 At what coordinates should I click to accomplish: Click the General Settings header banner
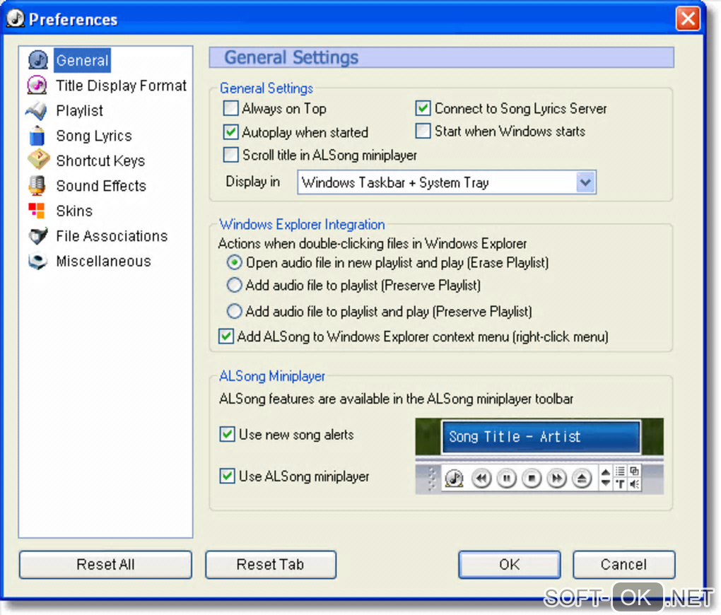click(x=441, y=57)
